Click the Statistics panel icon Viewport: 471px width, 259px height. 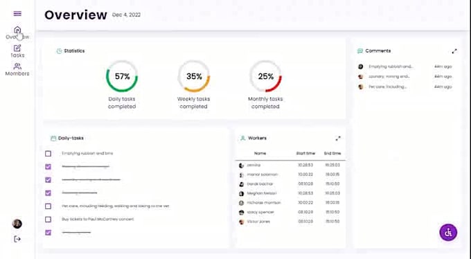[x=59, y=51]
